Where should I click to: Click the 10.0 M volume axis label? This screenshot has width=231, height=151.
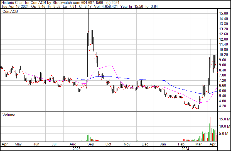point(225,126)
